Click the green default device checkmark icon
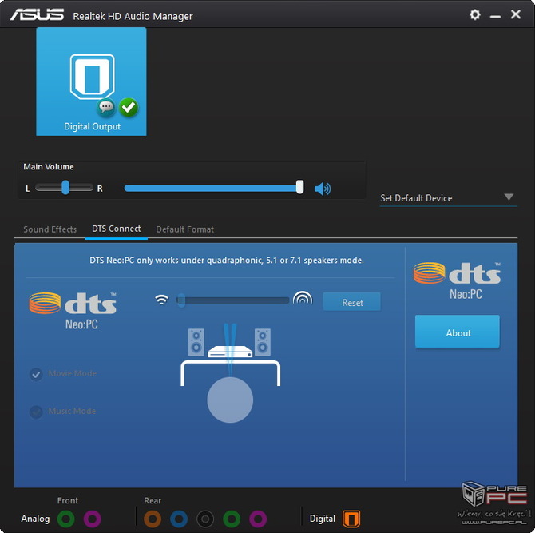Viewport: 535px width, 533px height. (x=129, y=108)
